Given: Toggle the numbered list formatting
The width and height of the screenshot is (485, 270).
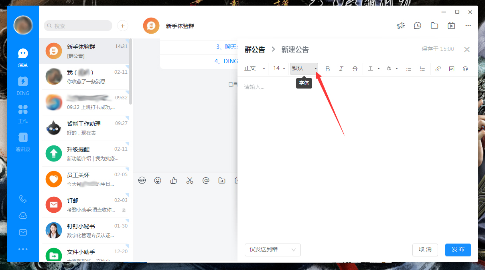Looking at the screenshot, I should (422, 69).
